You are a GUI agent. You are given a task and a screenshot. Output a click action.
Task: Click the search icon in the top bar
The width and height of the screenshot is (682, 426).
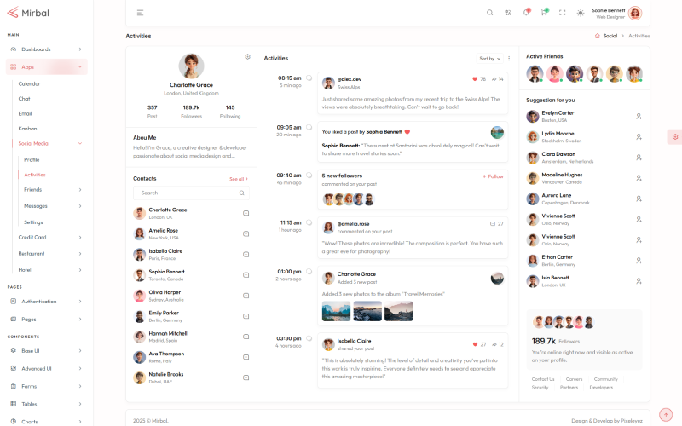(489, 13)
